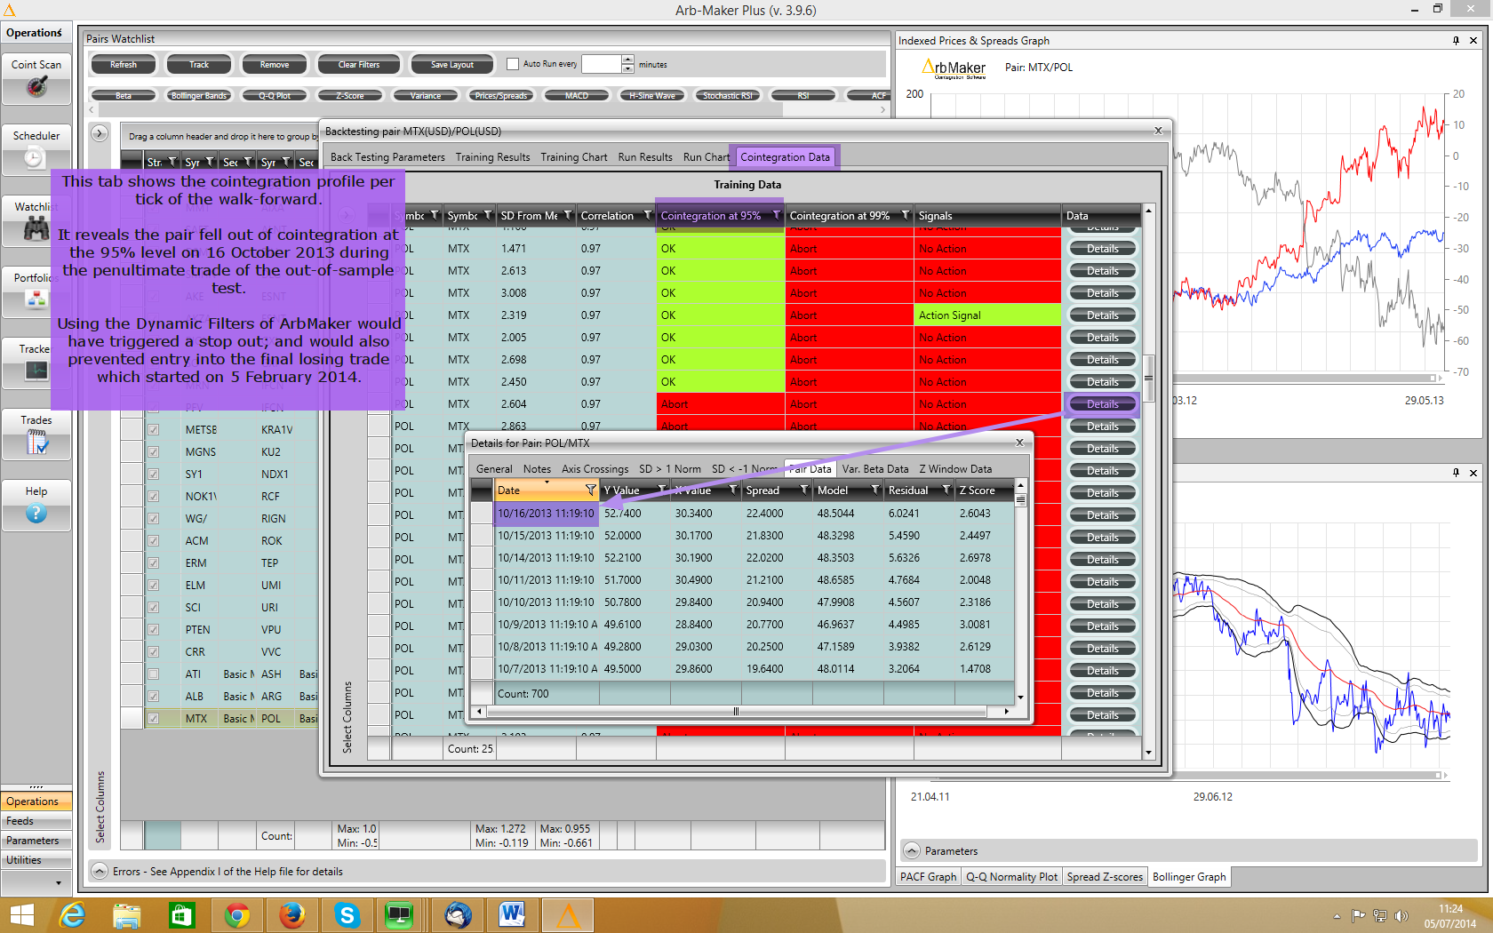This screenshot has width=1493, height=933.
Task: Open Skype from the taskbar
Action: [347, 914]
